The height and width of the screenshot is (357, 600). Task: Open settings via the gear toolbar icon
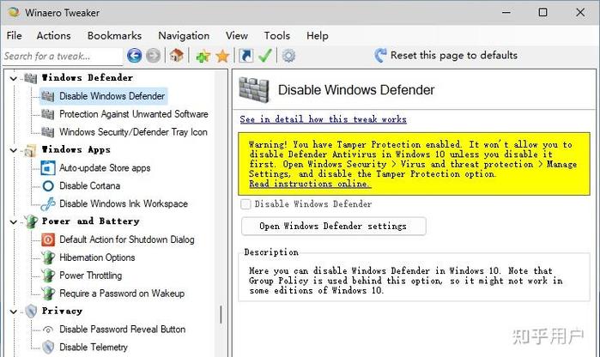(288, 56)
